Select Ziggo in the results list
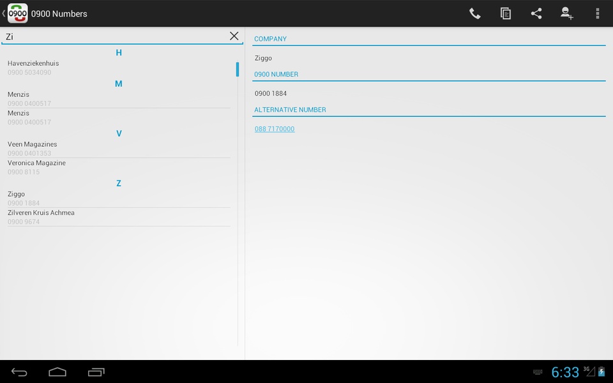 pos(119,198)
